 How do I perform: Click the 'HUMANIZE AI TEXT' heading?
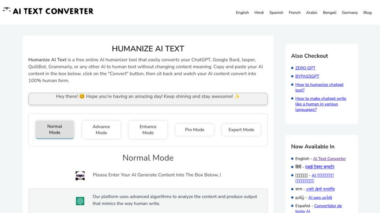point(148,49)
